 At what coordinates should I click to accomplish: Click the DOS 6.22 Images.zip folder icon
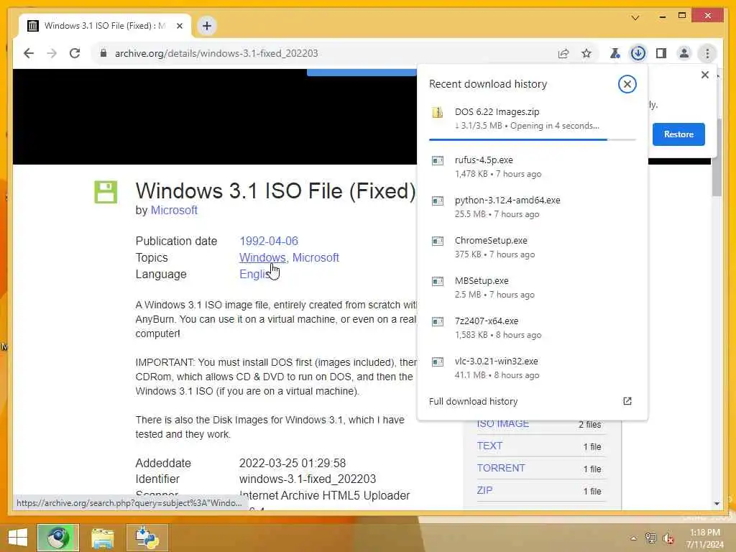(438, 112)
